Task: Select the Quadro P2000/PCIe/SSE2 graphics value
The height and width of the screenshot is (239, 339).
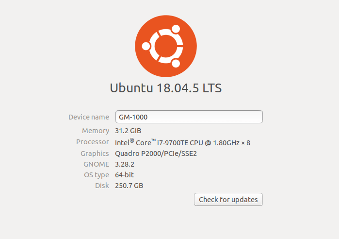Action: (x=156, y=154)
